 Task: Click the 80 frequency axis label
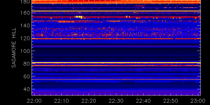[27, 64]
